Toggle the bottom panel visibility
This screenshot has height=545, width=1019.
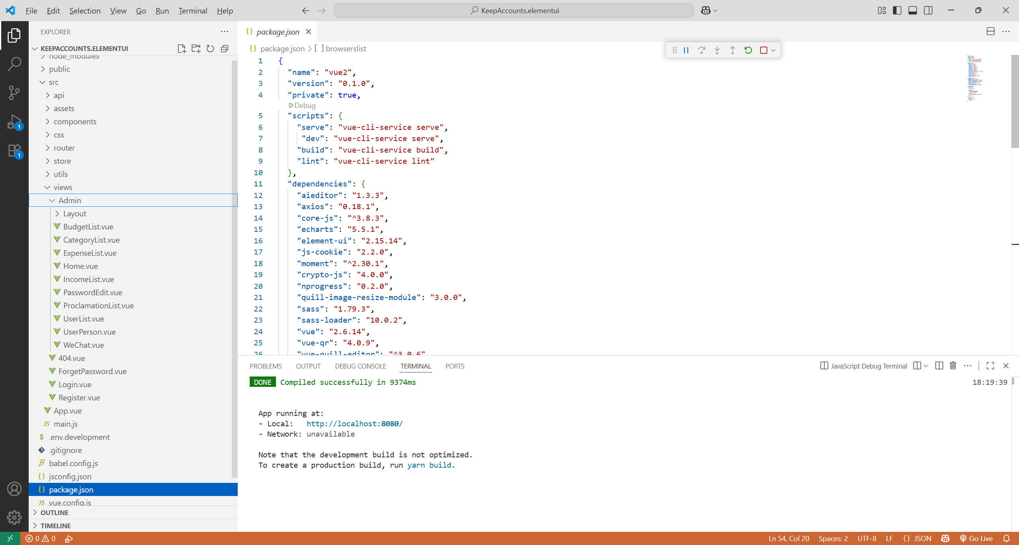[x=913, y=10]
